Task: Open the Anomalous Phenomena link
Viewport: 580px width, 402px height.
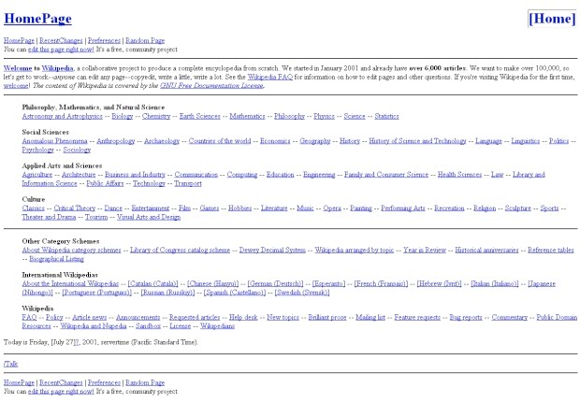Action: point(55,141)
